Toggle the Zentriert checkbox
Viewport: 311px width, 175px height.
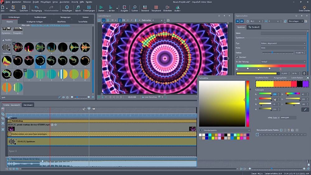tap(237, 57)
